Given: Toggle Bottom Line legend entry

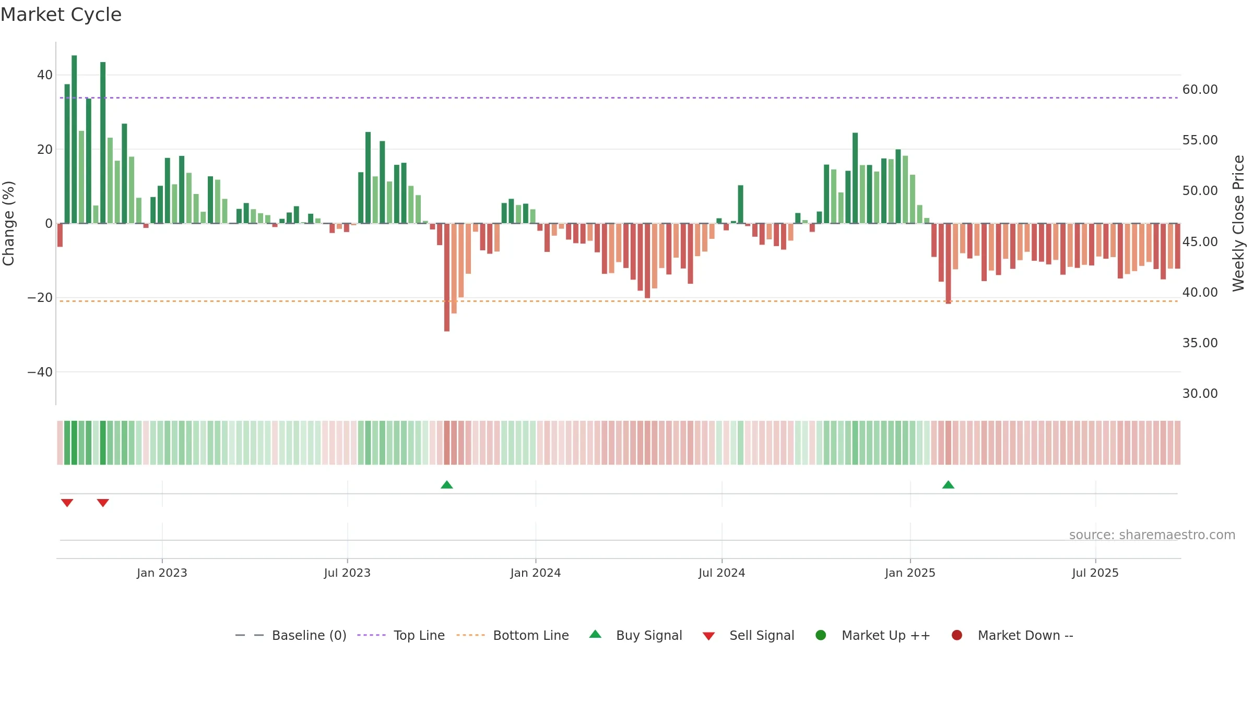Looking at the screenshot, I should (x=513, y=635).
